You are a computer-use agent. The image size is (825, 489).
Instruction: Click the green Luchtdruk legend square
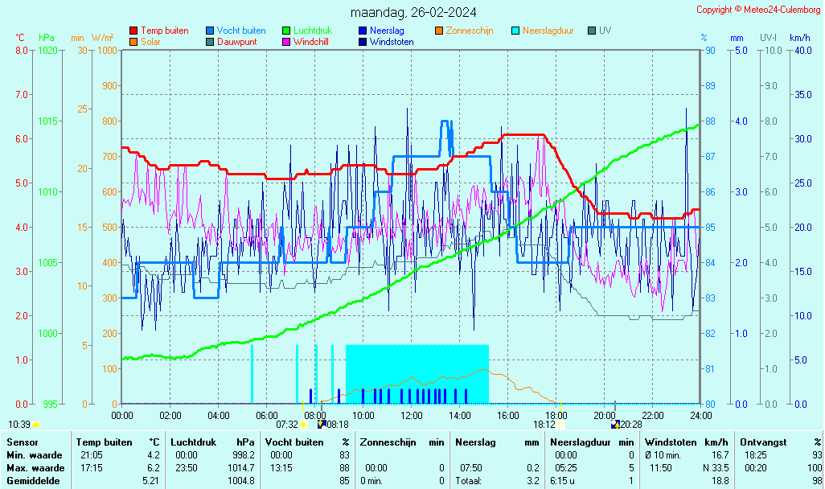(286, 31)
